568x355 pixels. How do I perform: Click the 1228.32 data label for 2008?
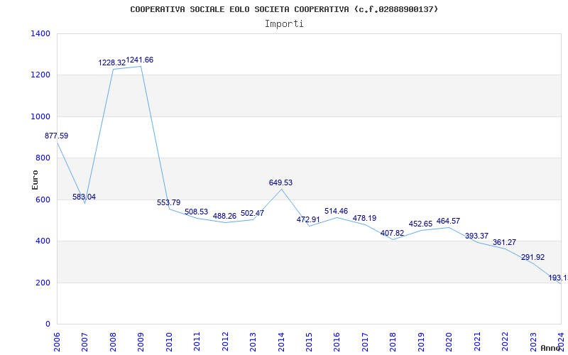click(111, 63)
